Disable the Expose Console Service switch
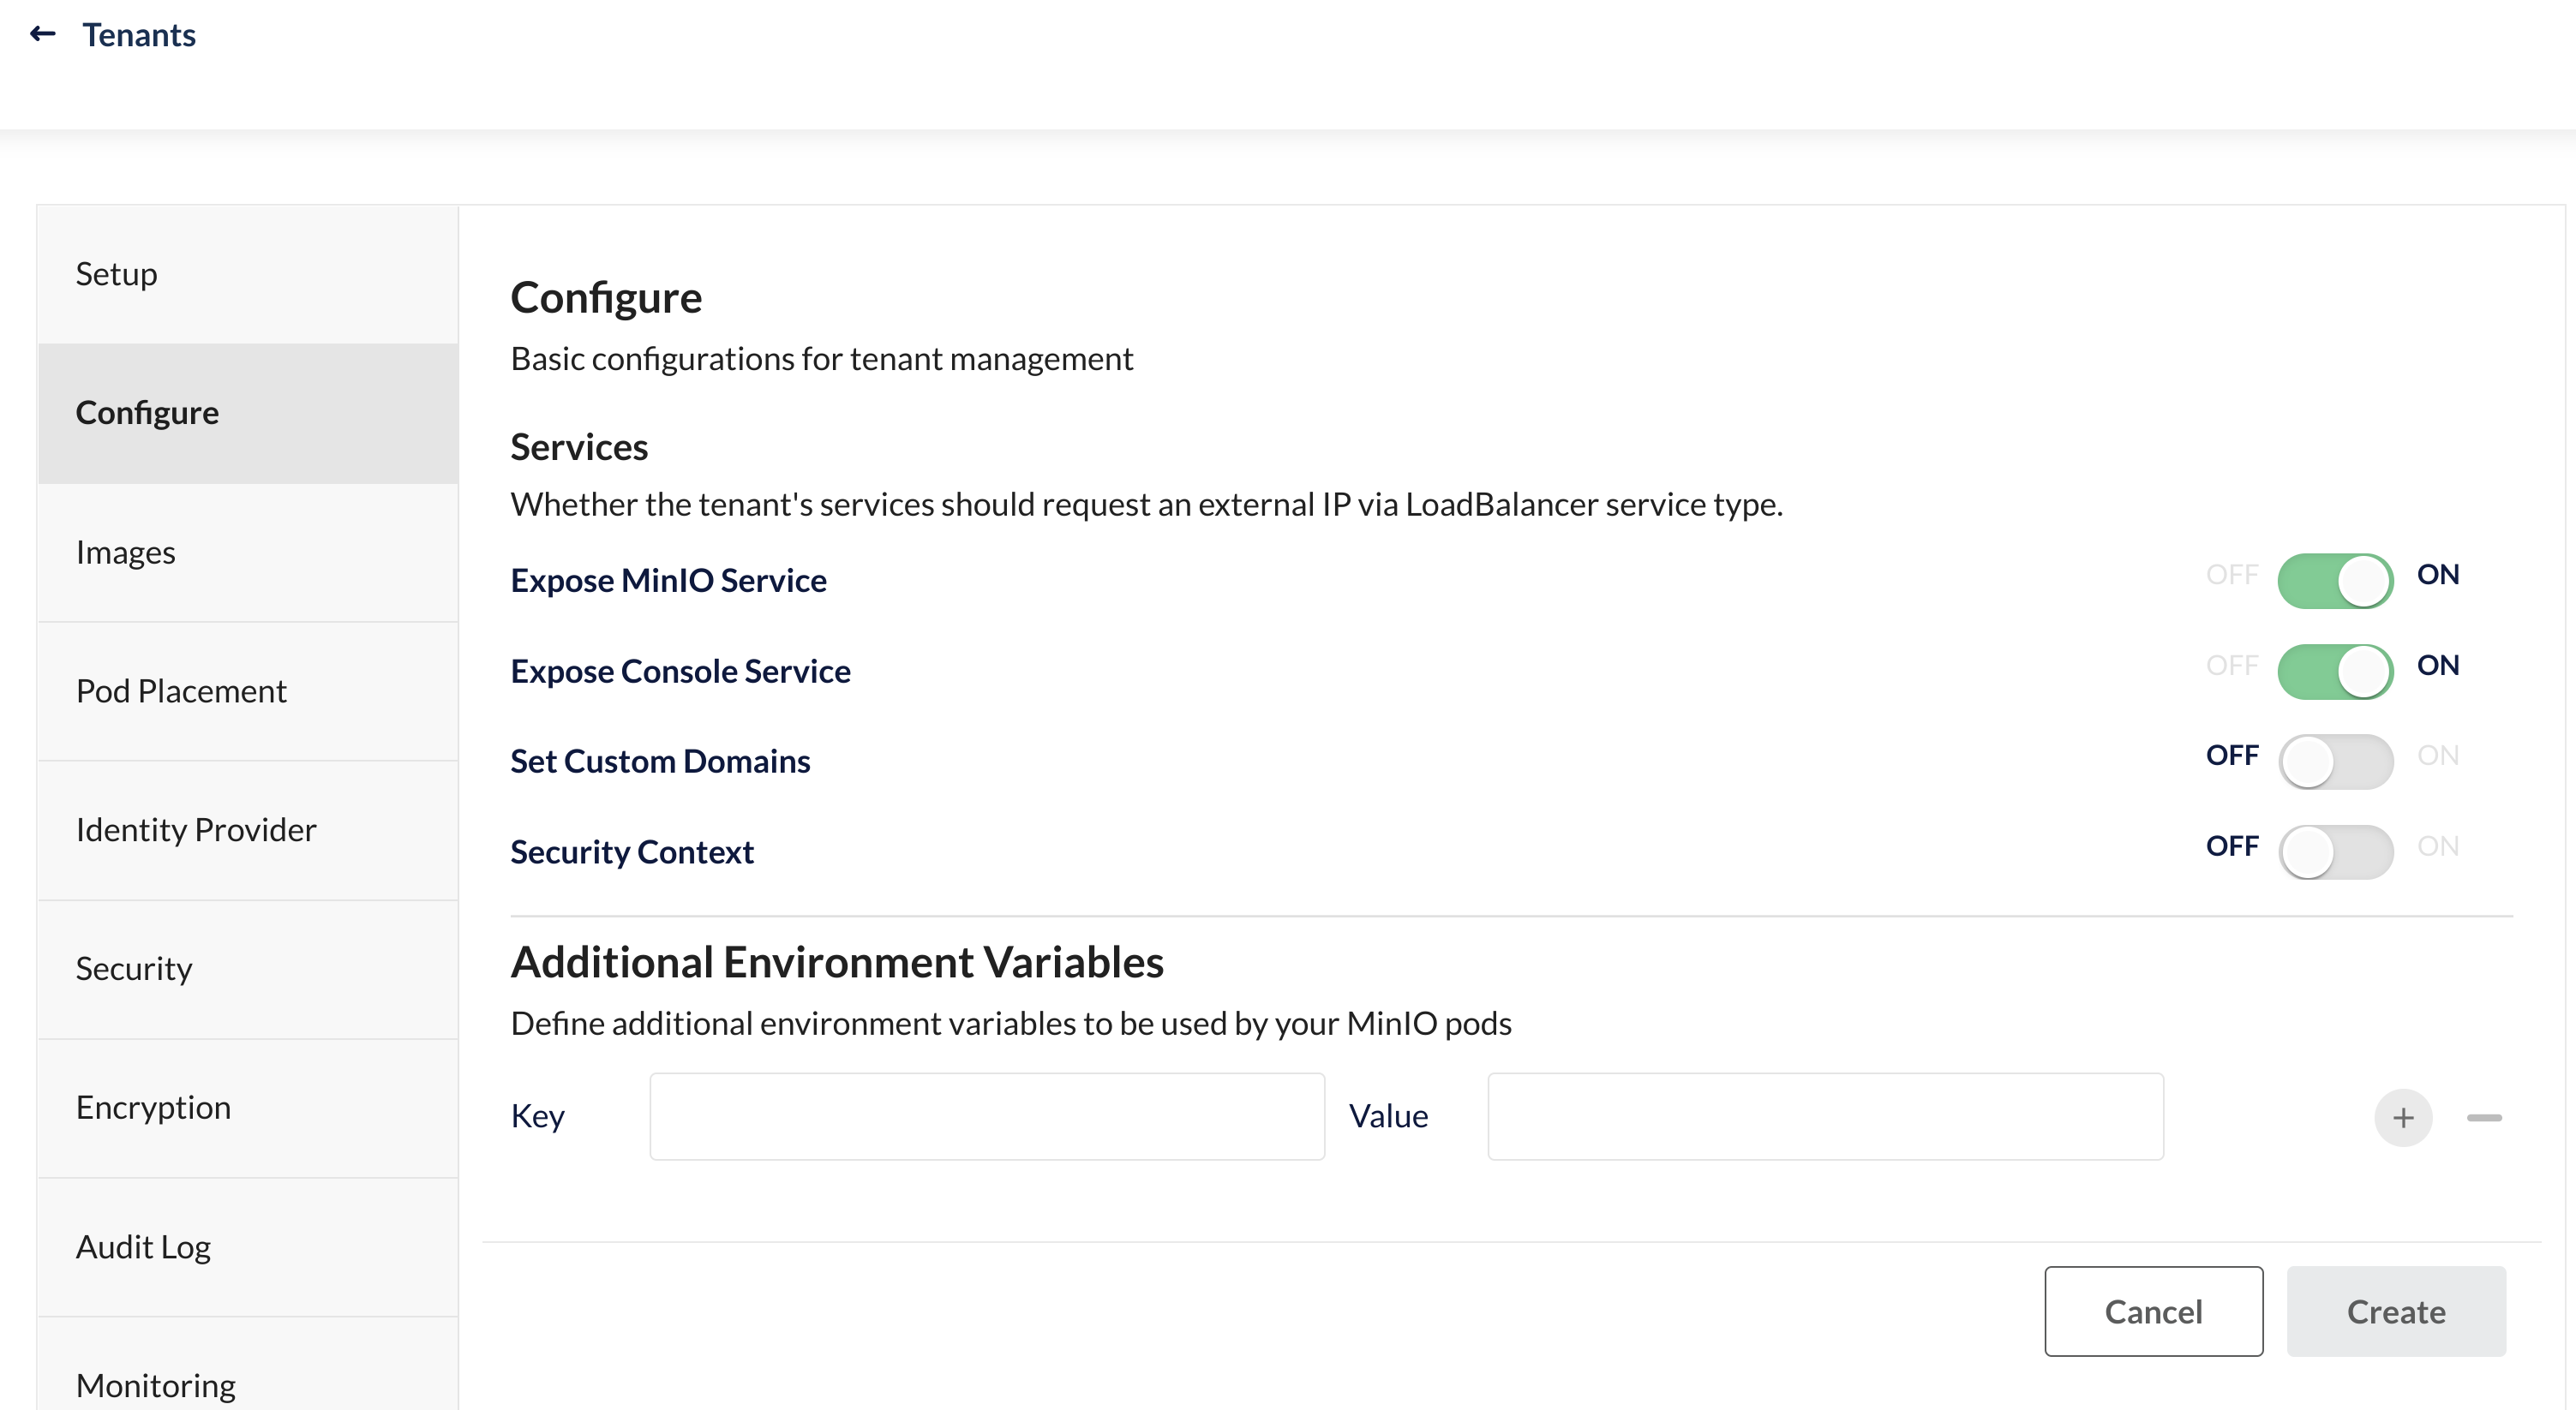The image size is (2576, 1410). click(x=2335, y=671)
